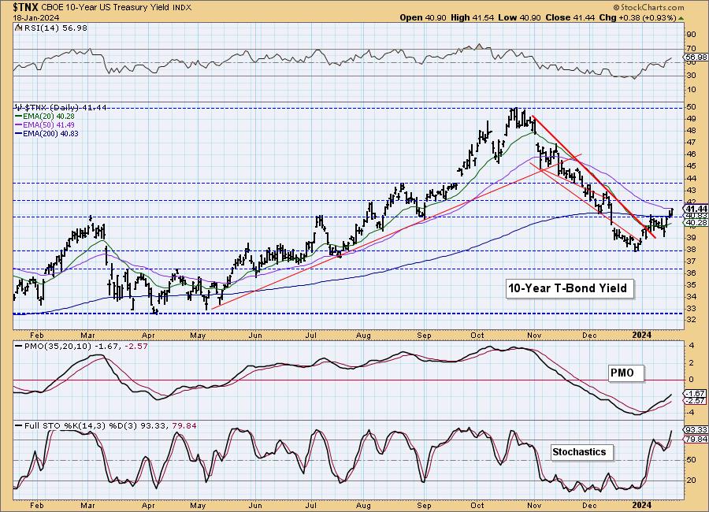Click the Close 41.44 value in header

[x=570, y=17]
